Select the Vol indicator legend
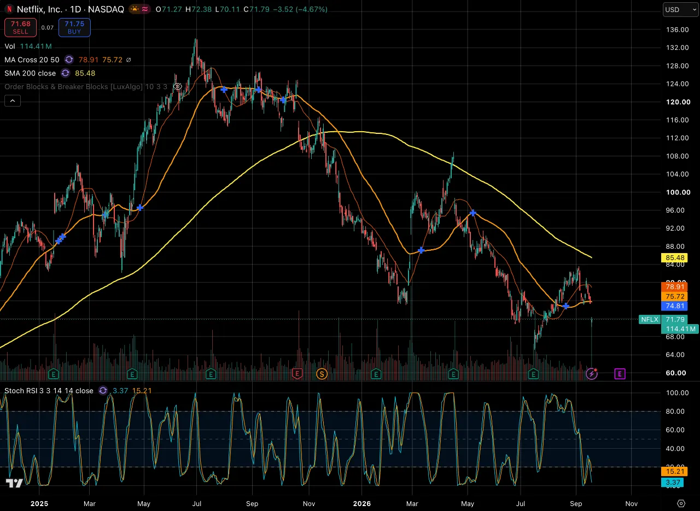The image size is (700, 511). [x=10, y=46]
